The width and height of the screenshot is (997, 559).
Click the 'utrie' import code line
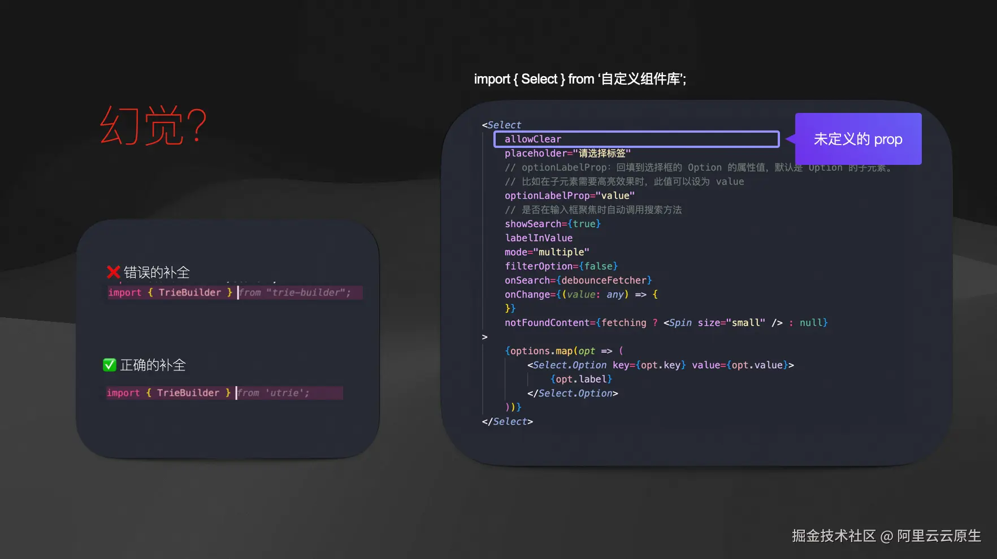[224, 393]
